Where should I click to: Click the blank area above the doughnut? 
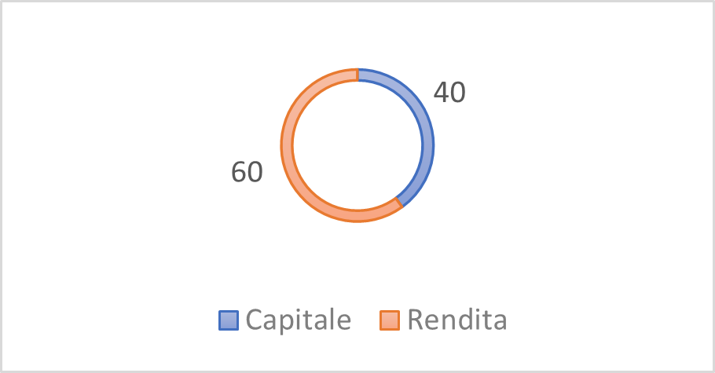click(357, 35)
